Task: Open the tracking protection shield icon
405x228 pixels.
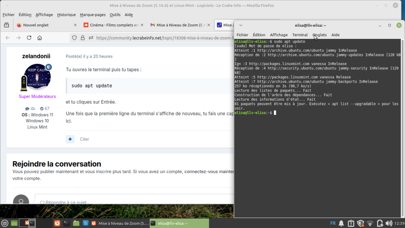Action: click(x=74, y=38)
